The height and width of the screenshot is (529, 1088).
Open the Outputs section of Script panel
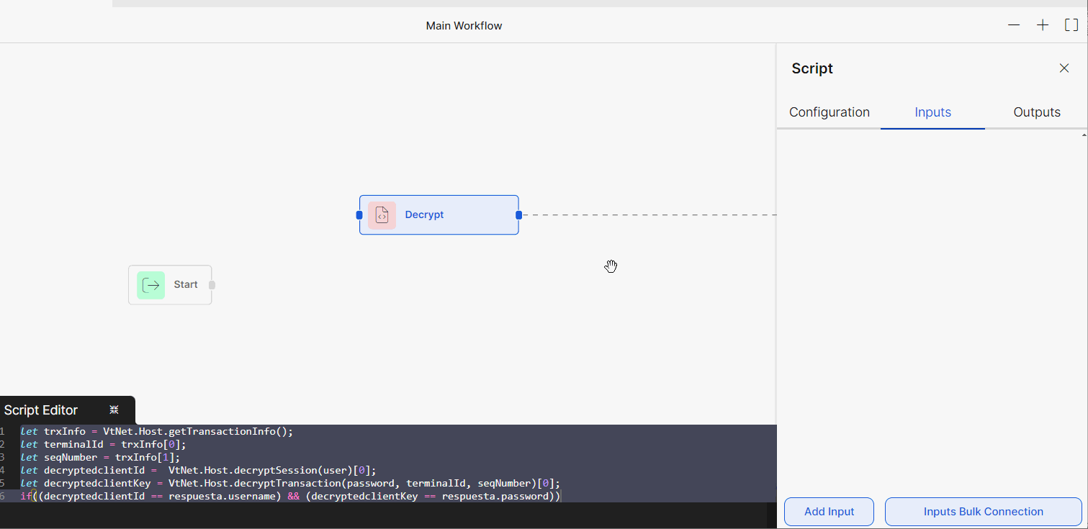pos(1036,112)
